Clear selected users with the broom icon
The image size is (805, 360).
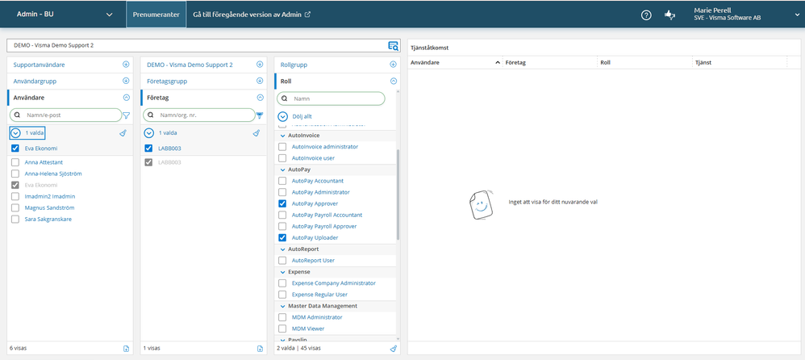123,133
